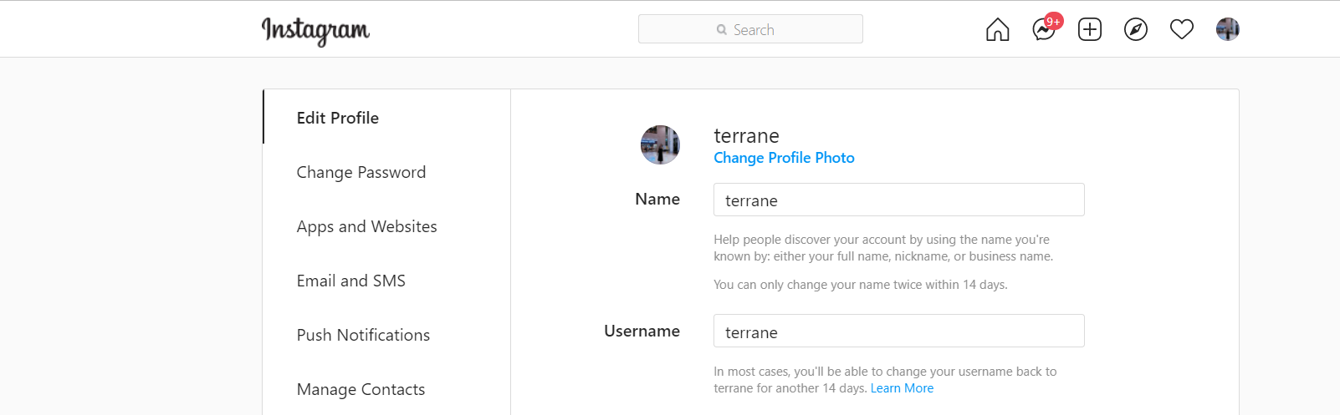Open Messenger inbox with 9+ badge
The width and height of the screenshot is (1340, 415).
tap(1046, 28)
